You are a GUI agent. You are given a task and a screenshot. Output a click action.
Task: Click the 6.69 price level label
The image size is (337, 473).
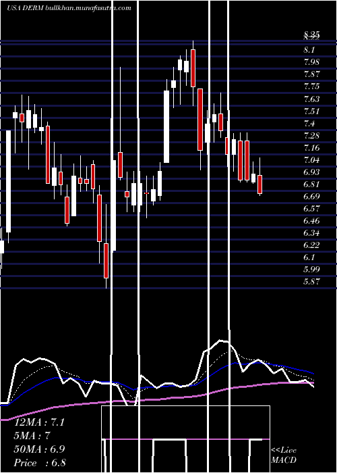click(311, 197)
